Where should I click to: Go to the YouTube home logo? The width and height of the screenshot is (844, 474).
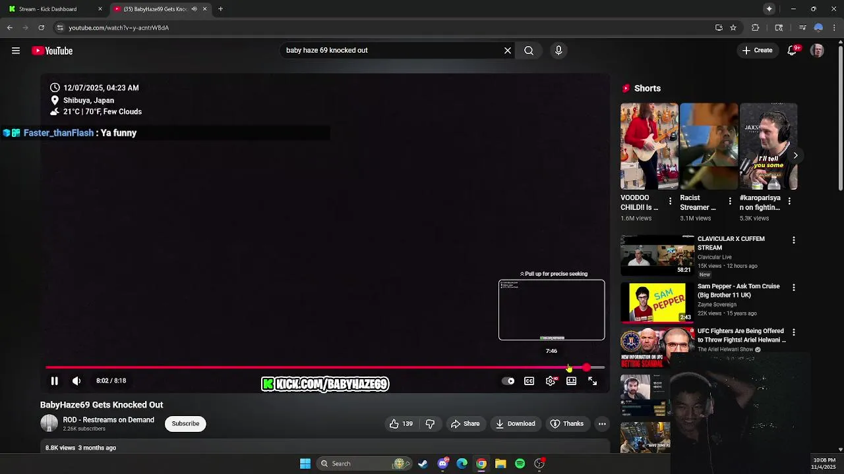click(x=52, y=51)
